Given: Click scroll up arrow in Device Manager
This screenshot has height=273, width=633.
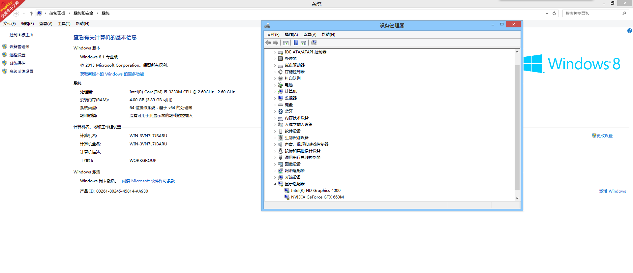Looking at the screenshot, I should coord(517,52).
